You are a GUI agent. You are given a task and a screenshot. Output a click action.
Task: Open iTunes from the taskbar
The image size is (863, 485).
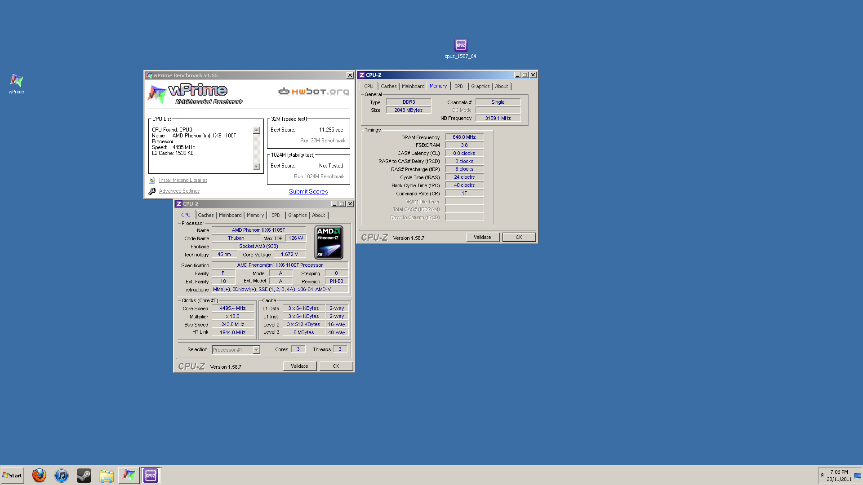click(x=62, y=475)
